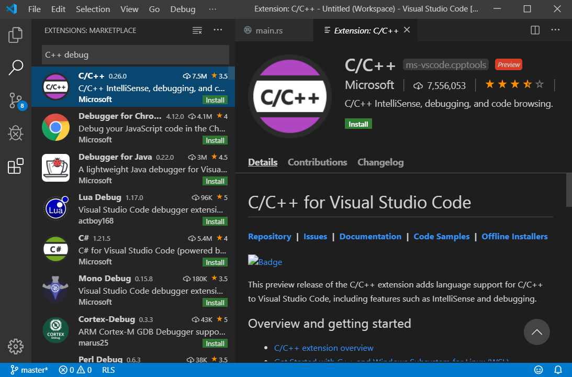572x377 pixels.
Task: Split the editor to the right
Action: coord(535,30)
